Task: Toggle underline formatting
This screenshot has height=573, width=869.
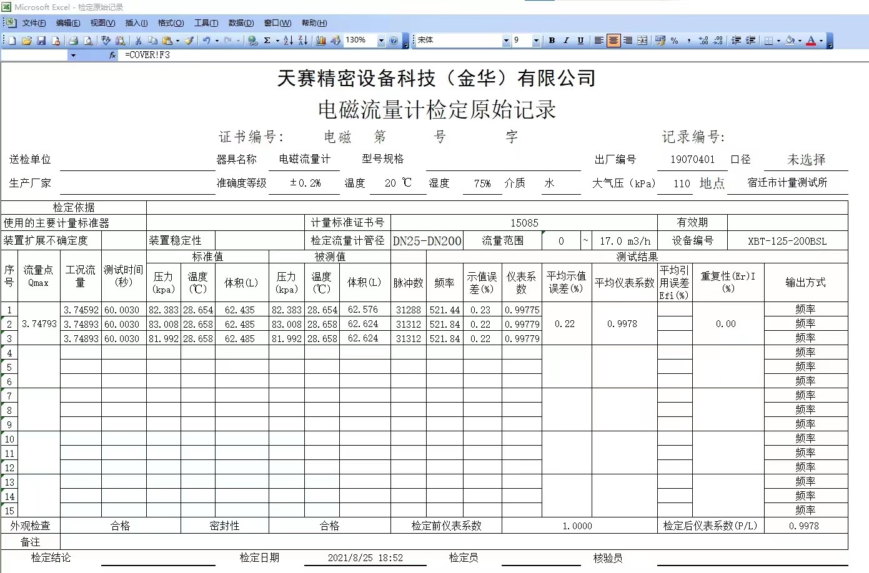Action: point(580,41)
